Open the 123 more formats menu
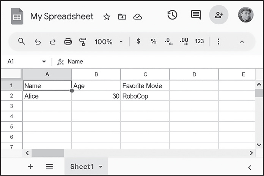This screenshot has width=264, height=176. point(200,41)
